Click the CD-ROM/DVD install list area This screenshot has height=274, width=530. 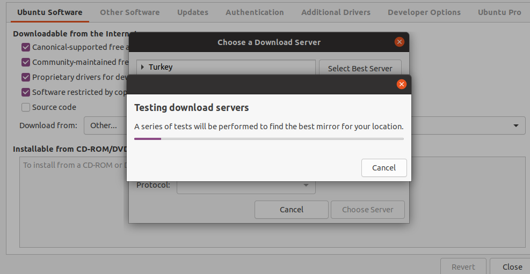tap(272, 202)
